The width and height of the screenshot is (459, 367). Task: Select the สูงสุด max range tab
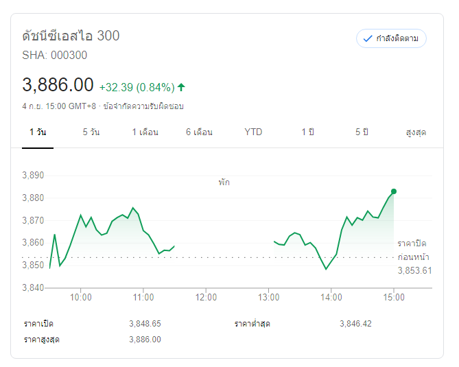[416, 132]
